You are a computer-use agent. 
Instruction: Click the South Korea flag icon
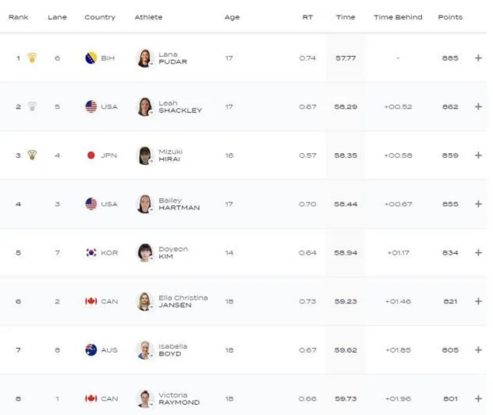91,253
